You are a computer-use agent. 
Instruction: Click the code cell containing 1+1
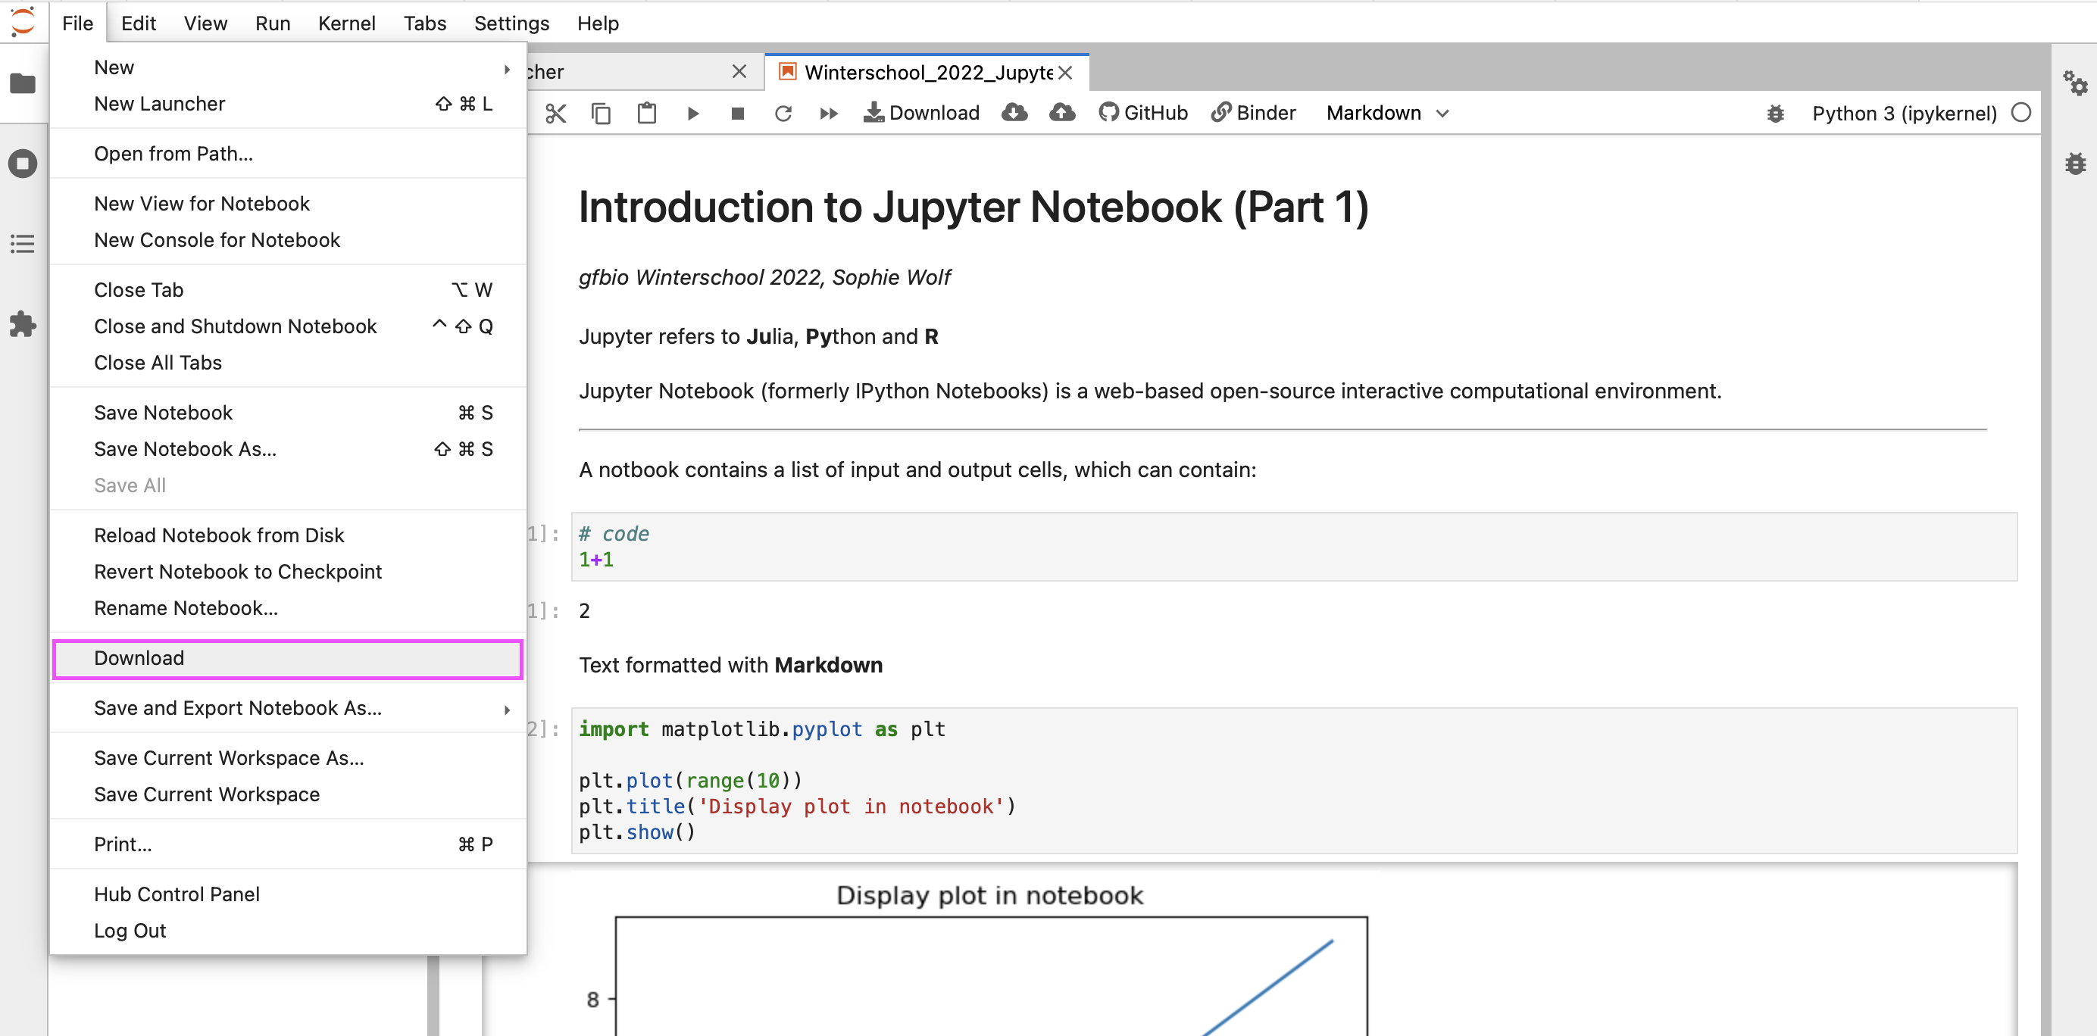point(1293,547)
